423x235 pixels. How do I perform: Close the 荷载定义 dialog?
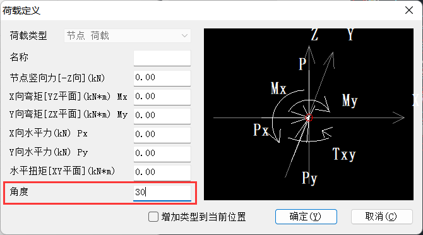(x=409, y=10)
